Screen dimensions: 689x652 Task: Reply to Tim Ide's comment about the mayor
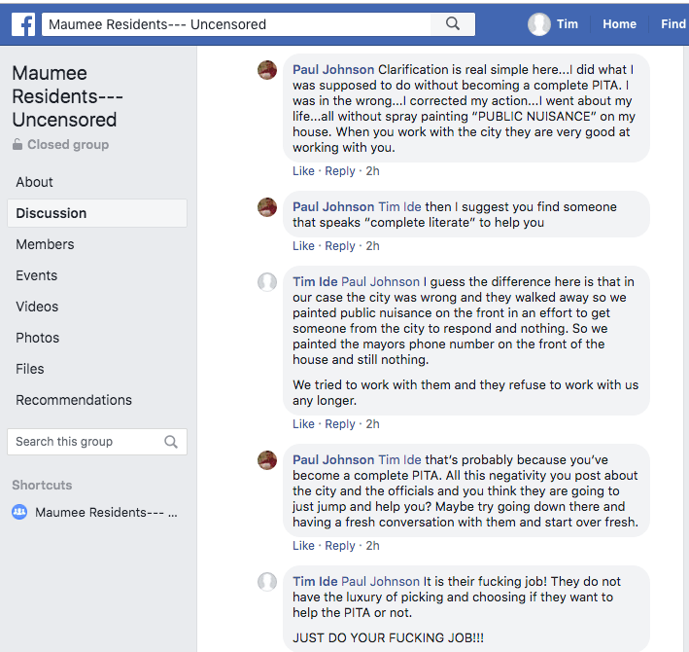click(x=340, y=424)
